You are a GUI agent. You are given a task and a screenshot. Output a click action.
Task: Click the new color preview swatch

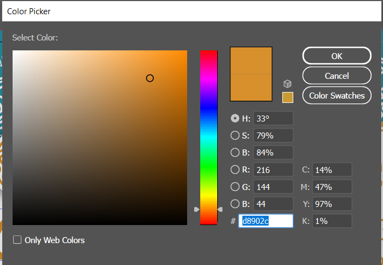[251, 60]
